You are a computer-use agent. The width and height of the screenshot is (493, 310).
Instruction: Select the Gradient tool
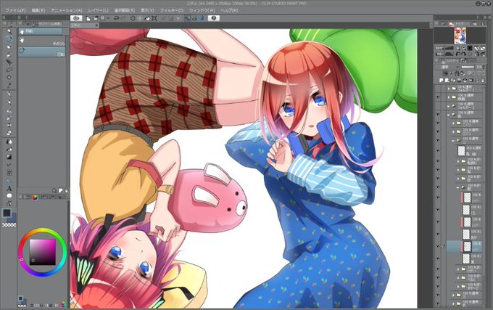click(9, 157)
